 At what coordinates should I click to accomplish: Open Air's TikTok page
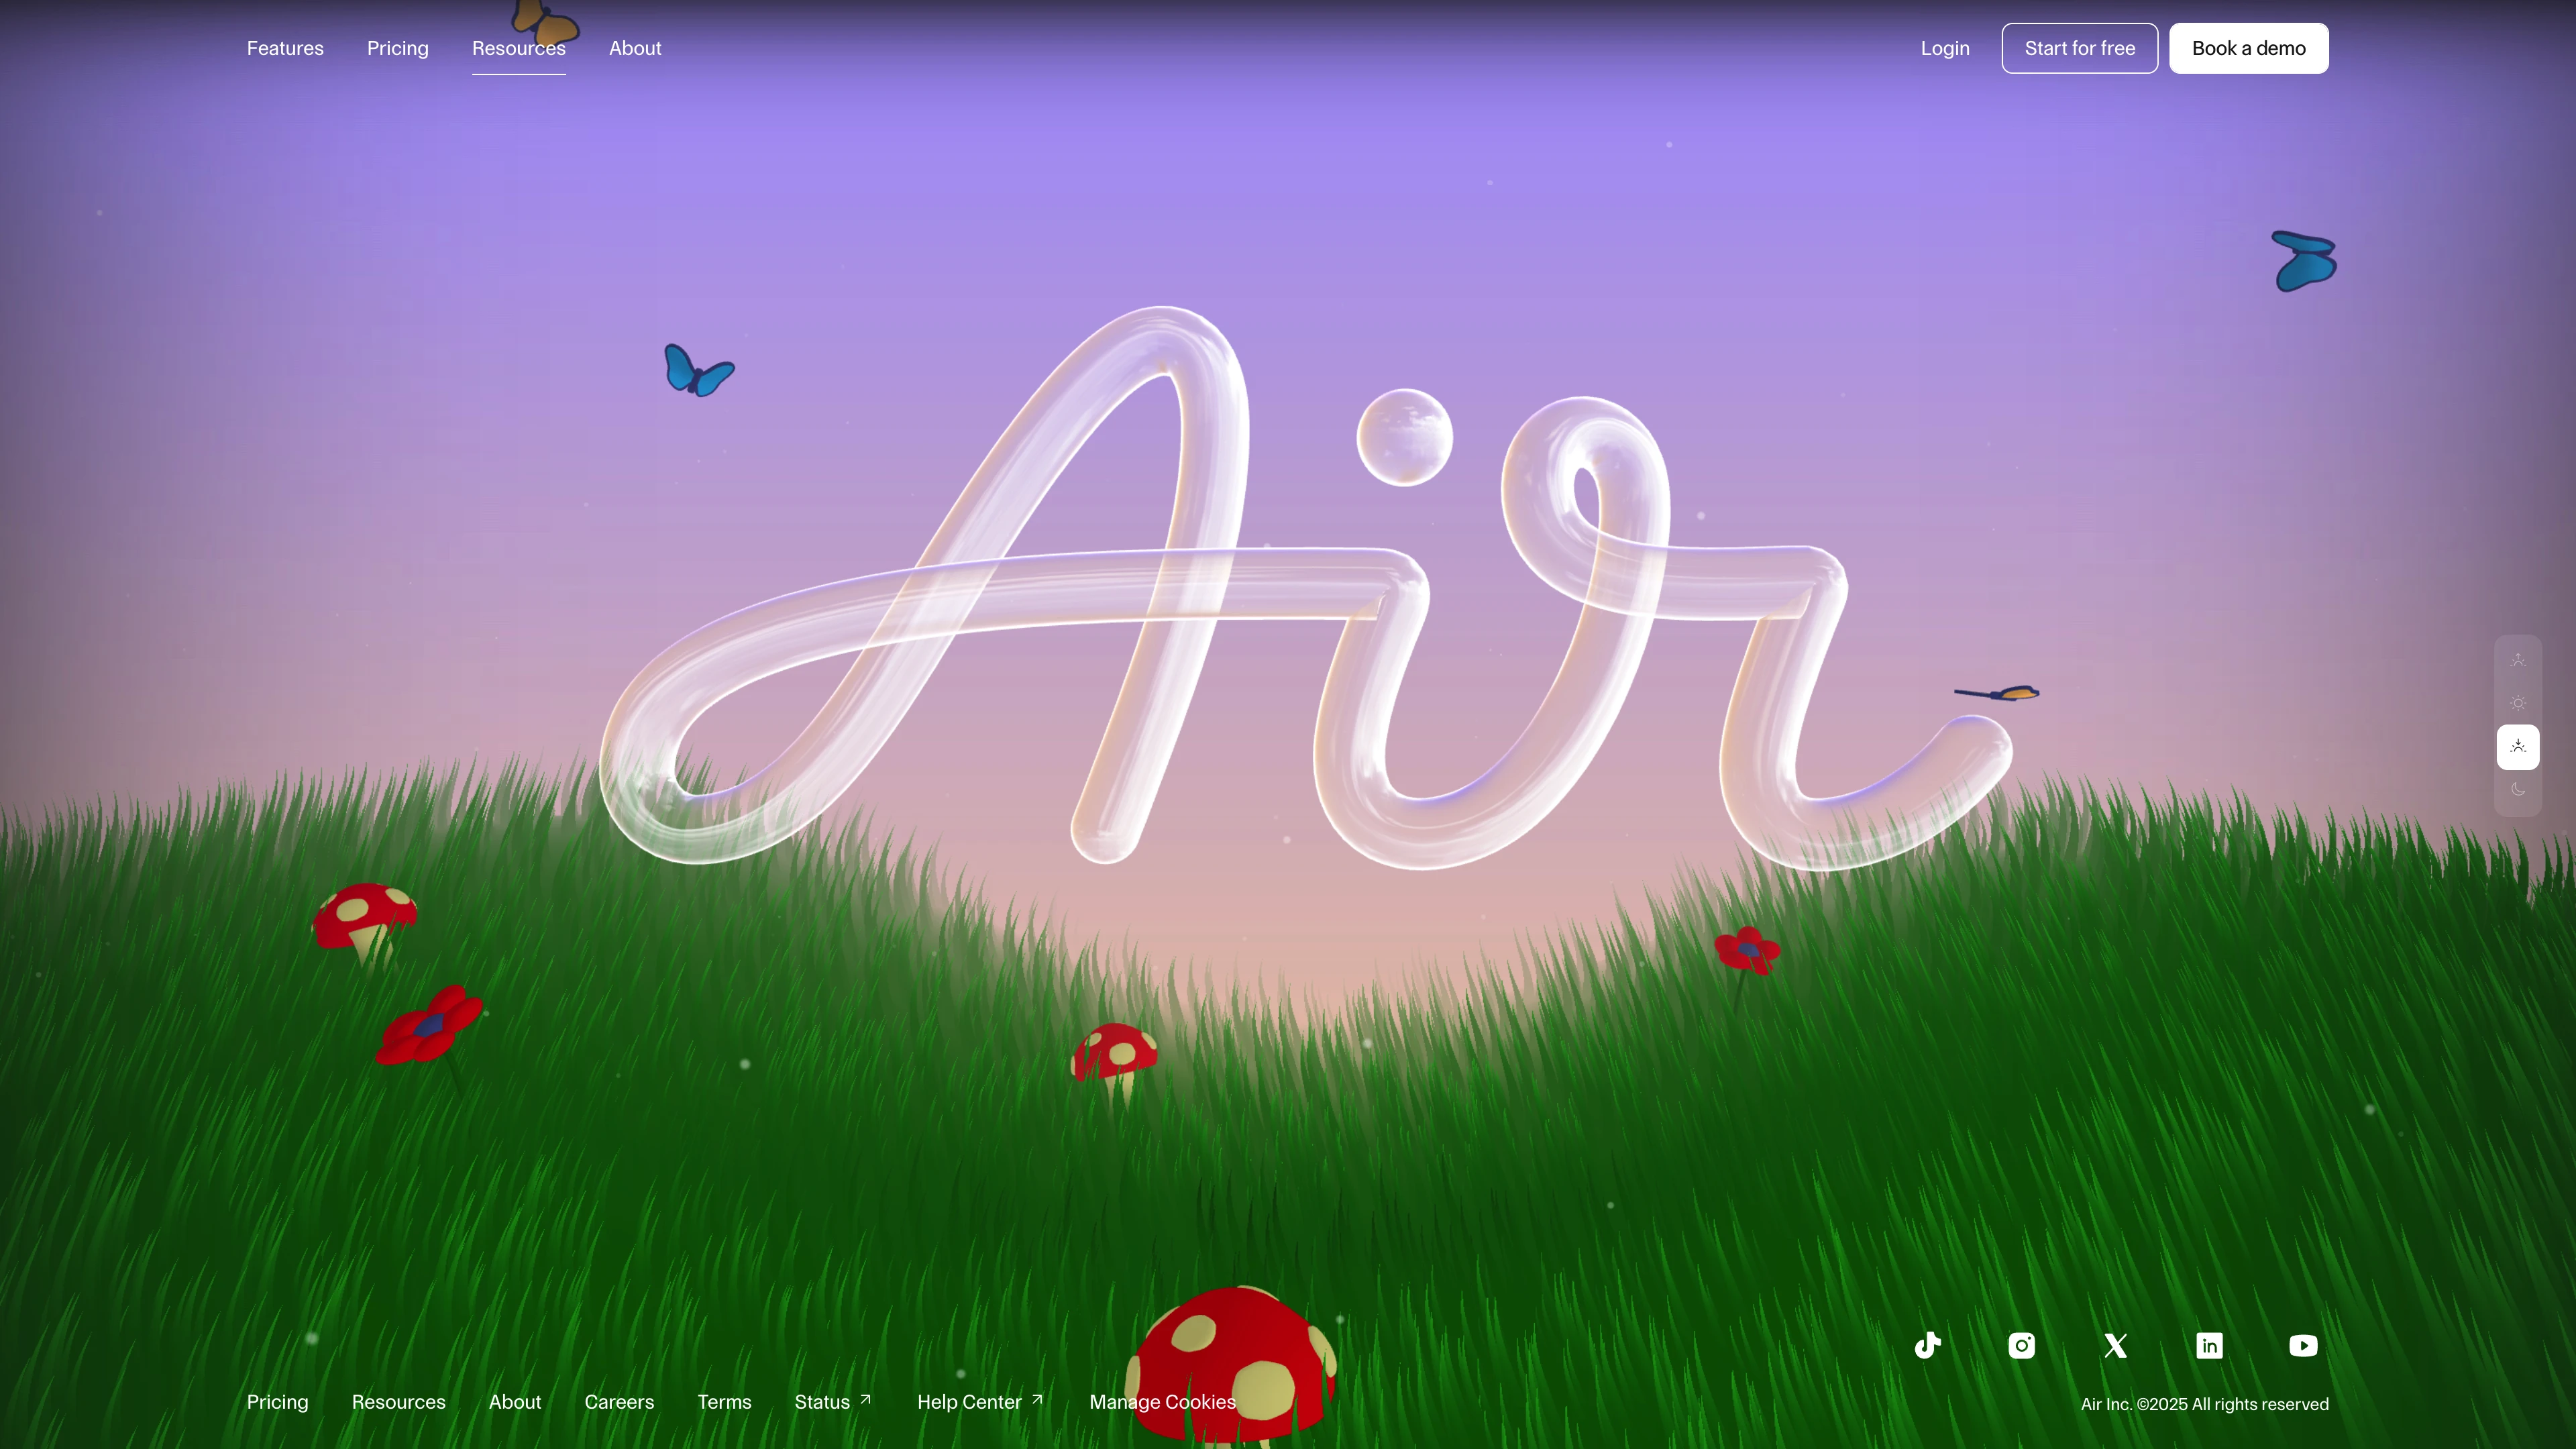click(1928, 1345)
